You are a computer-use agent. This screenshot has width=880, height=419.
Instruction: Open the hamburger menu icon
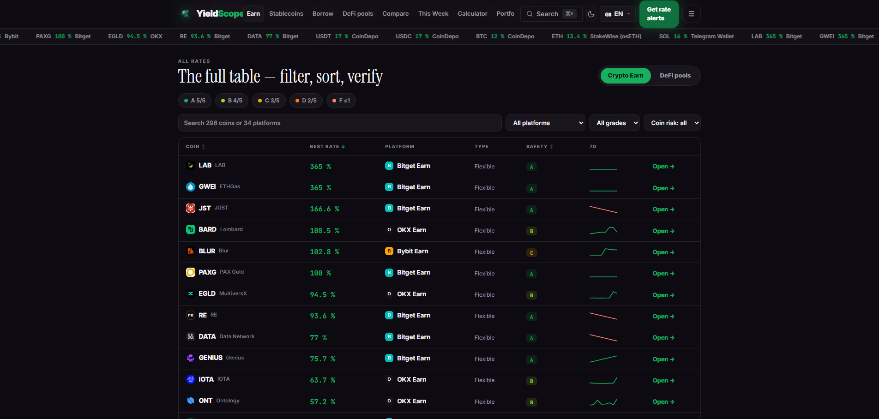(x=691, y=14)
